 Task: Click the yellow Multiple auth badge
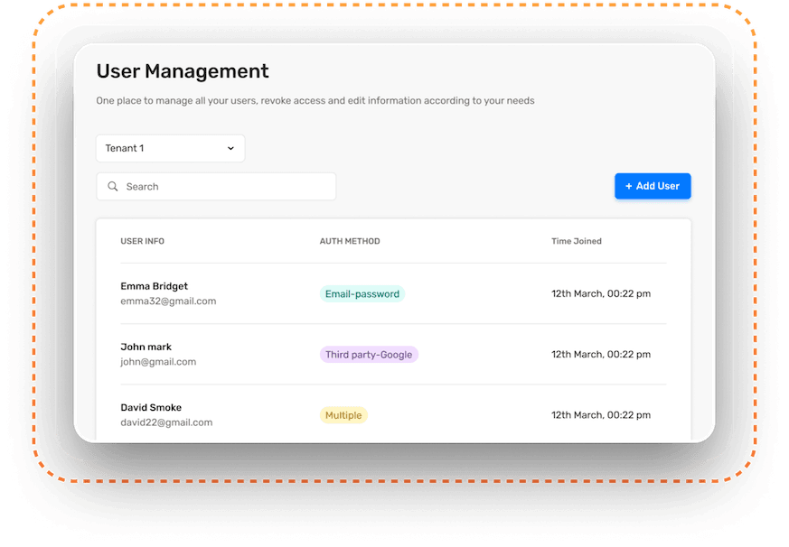coord(343,415)
